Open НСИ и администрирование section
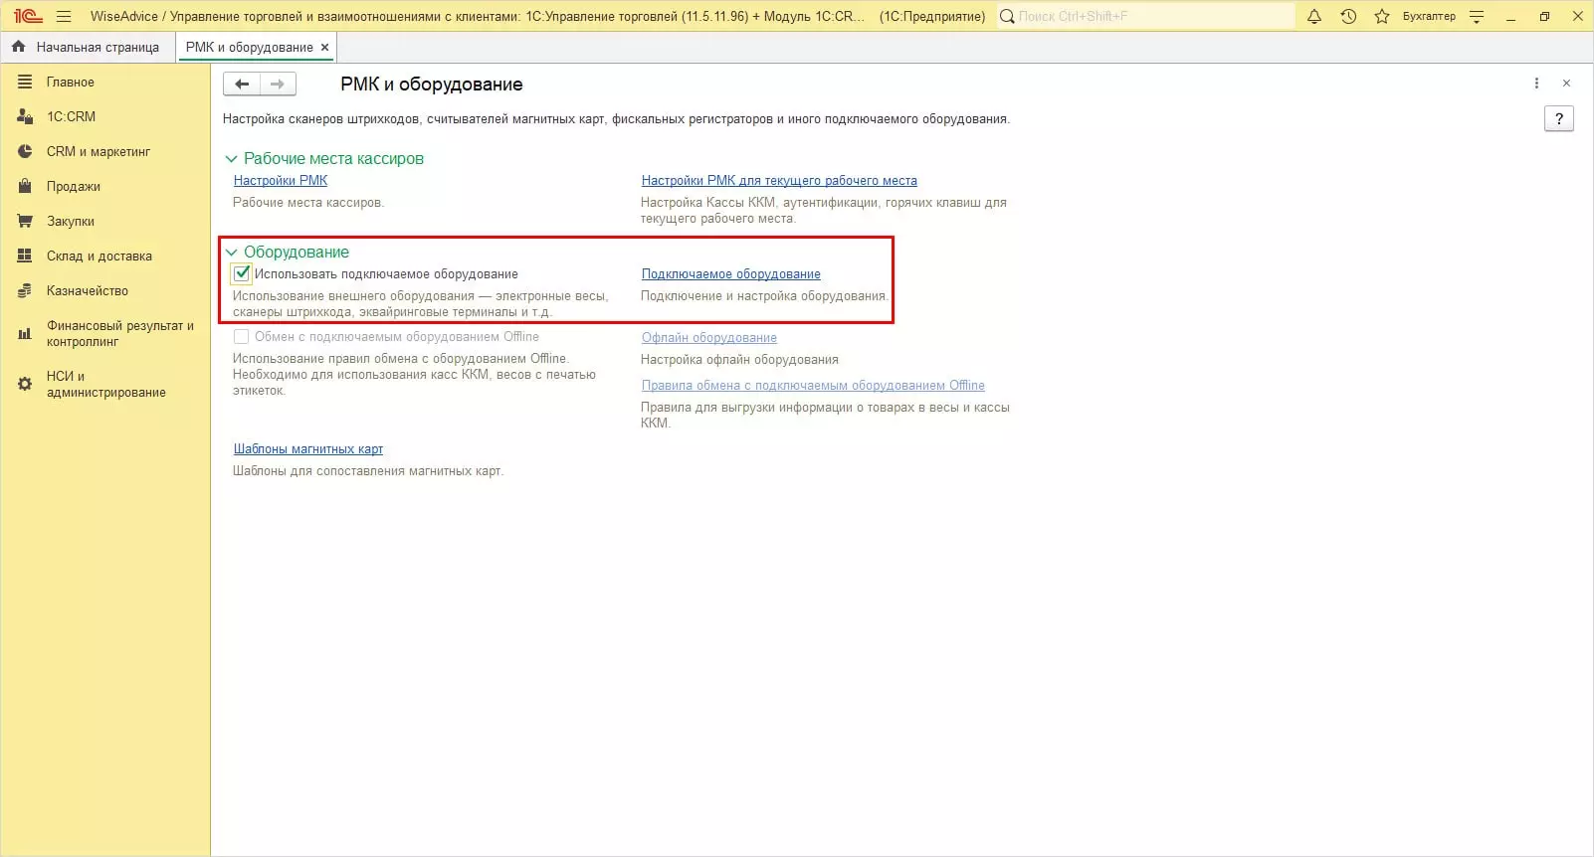 tap(106, 384)
